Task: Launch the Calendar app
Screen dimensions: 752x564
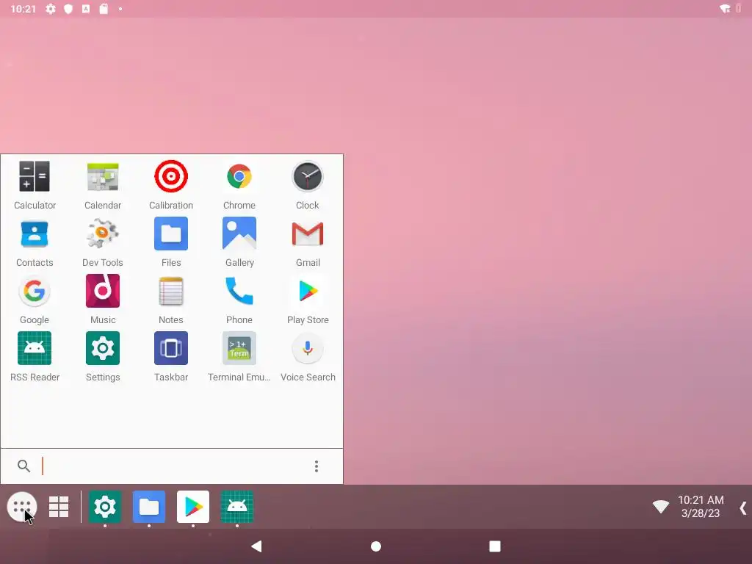Action: pyautogui.click(x=103, y=185)
